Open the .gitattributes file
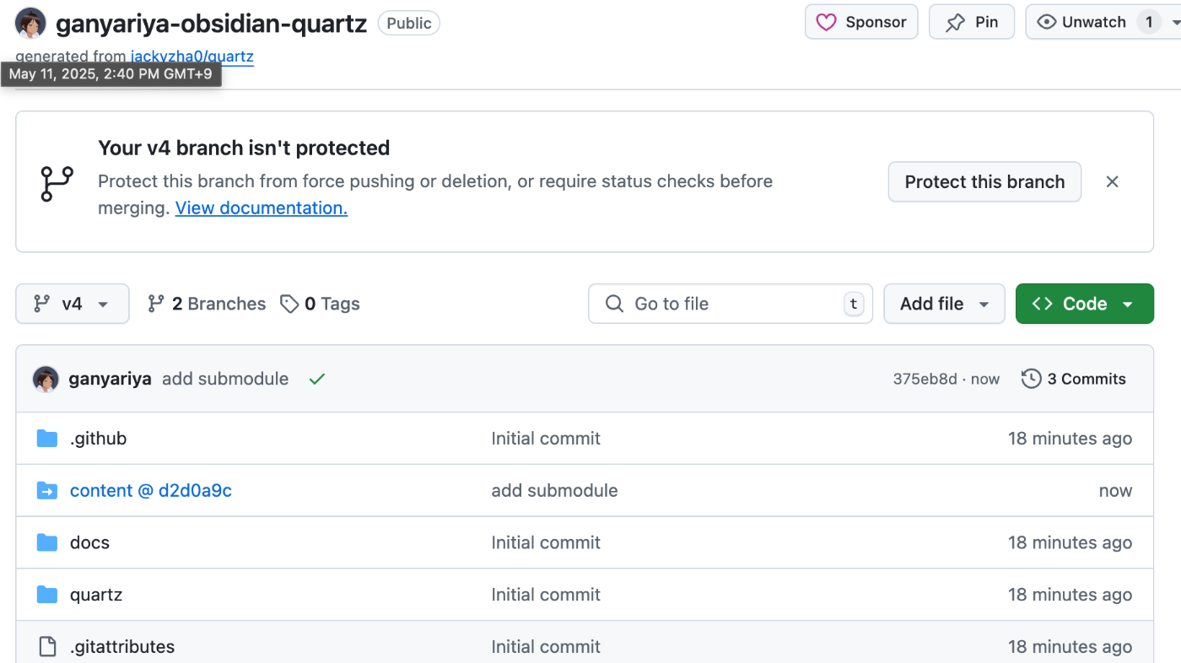Screen dimensions: 1181x663 pos(122,647)
